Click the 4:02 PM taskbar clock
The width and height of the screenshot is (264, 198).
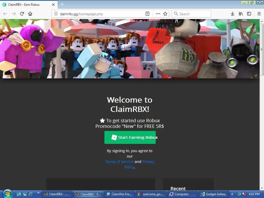tap(254, 194)
